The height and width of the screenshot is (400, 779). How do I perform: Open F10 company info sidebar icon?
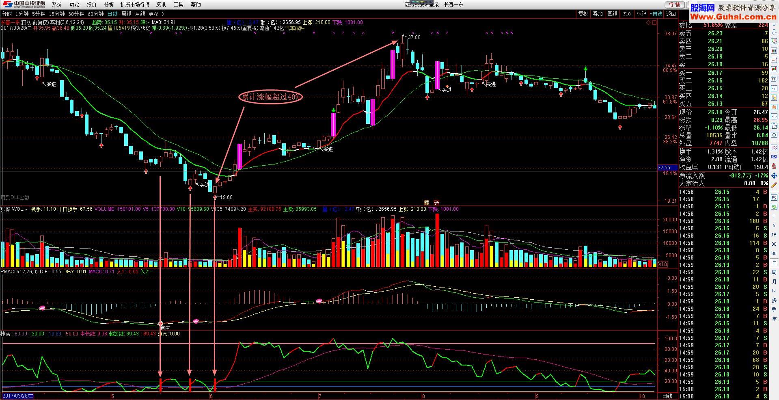[774, 88]
